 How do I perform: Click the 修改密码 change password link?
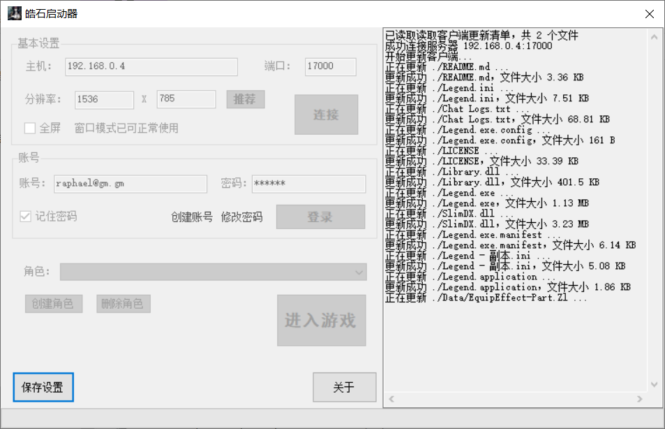[x=242, y=217]
